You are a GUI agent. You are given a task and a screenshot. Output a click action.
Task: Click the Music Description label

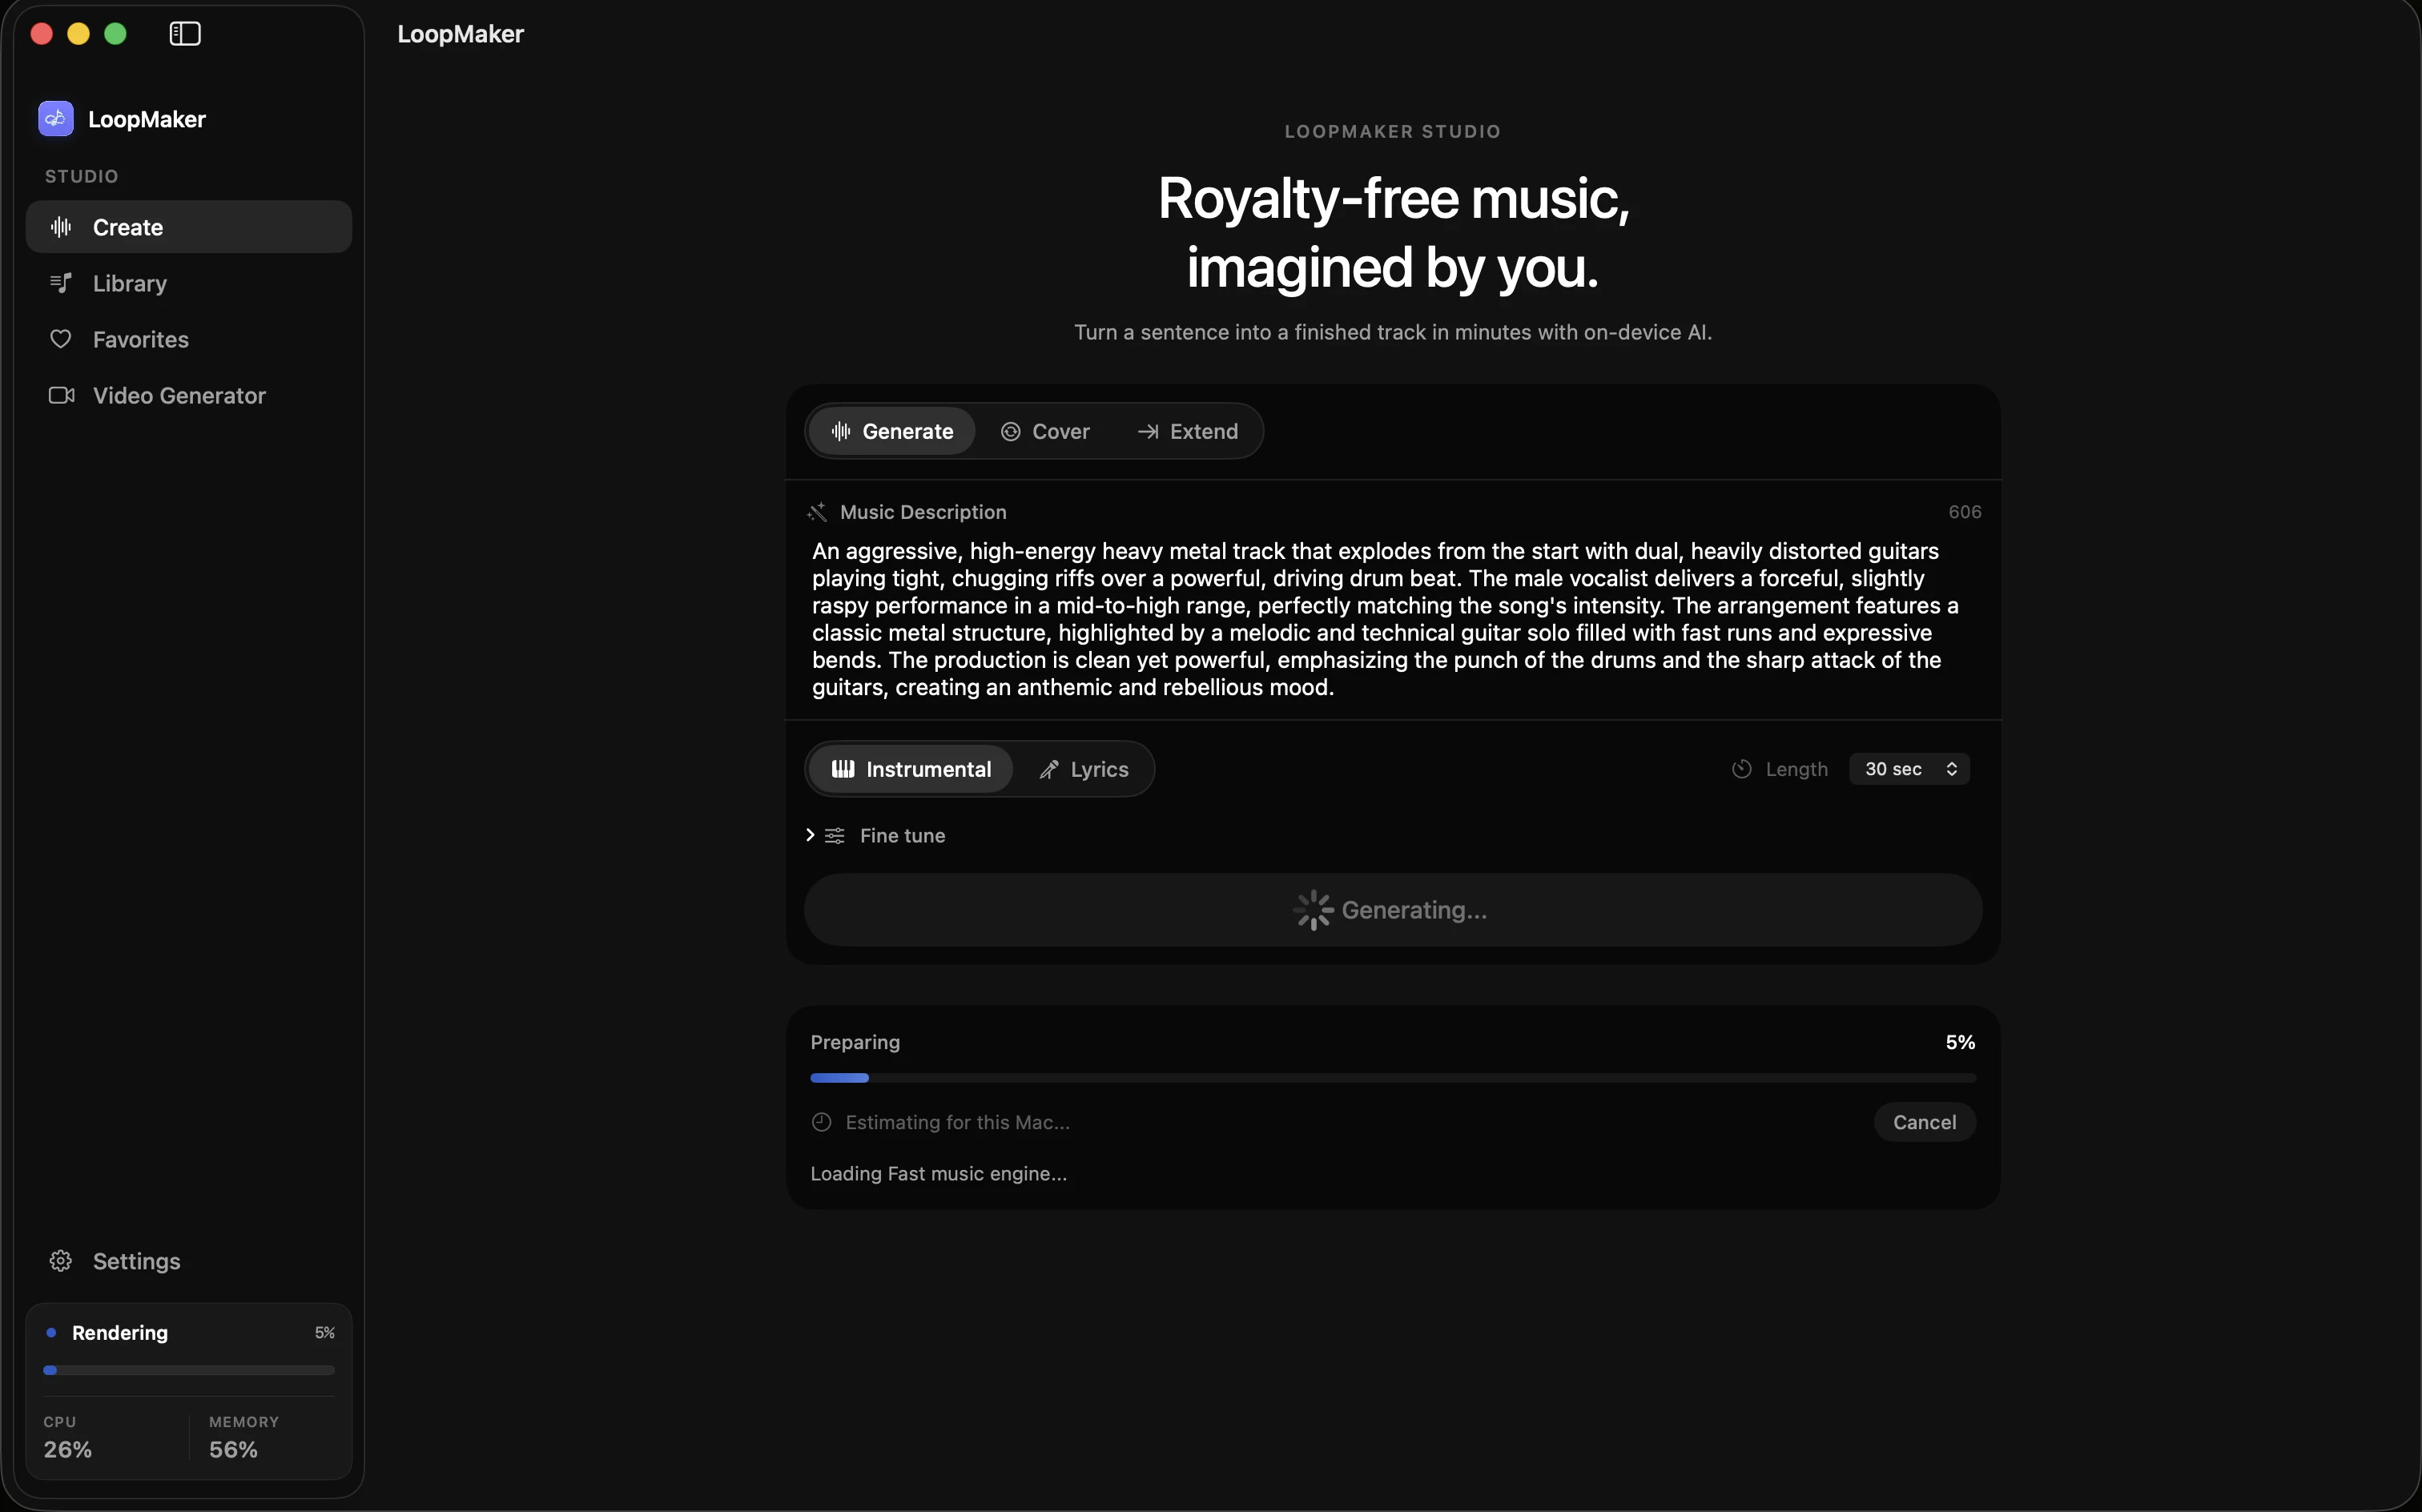point(923,512)
